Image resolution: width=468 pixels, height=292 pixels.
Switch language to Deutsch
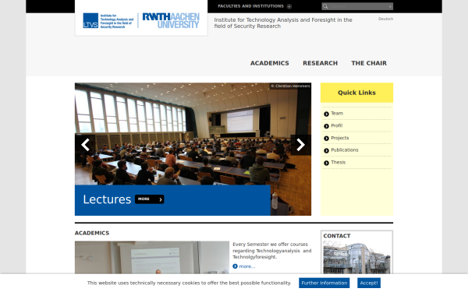tap(385, 19)
